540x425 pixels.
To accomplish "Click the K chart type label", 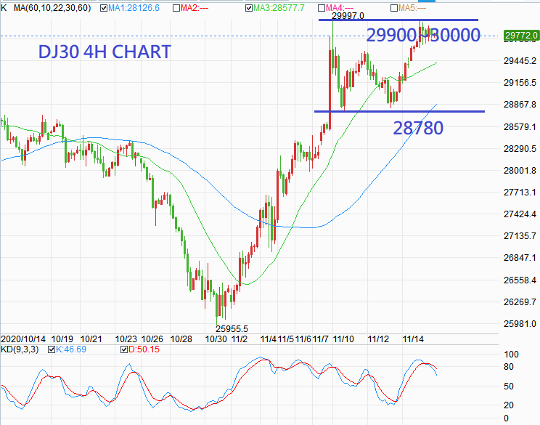I will (4, 8).
